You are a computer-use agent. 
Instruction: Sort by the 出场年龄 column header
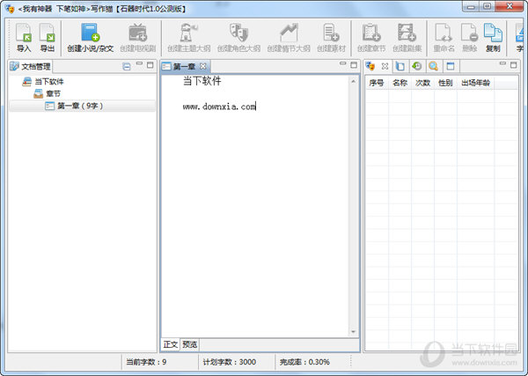[x=475, y=83]
